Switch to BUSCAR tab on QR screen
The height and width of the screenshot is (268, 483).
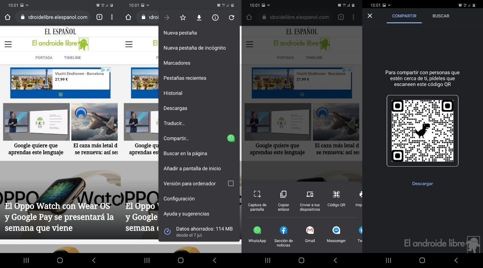(441, 16)
